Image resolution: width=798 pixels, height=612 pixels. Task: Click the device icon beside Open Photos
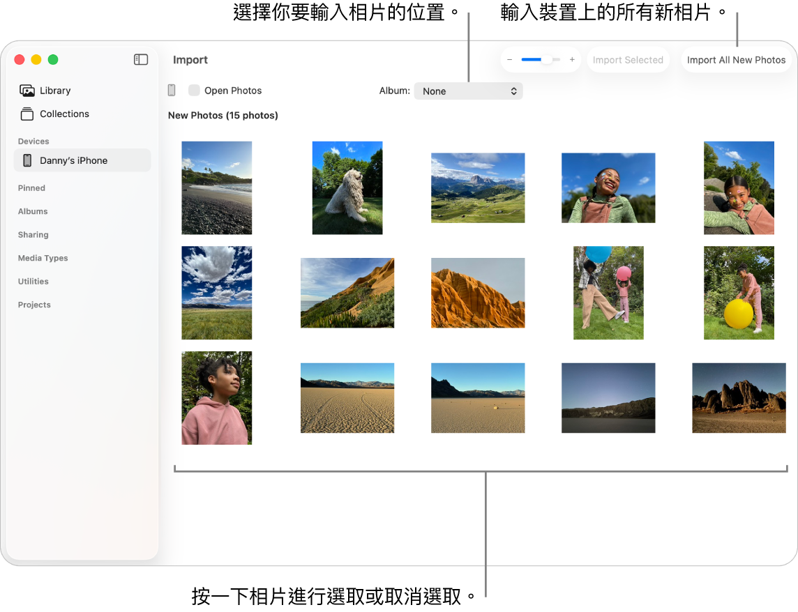point(172,91)
